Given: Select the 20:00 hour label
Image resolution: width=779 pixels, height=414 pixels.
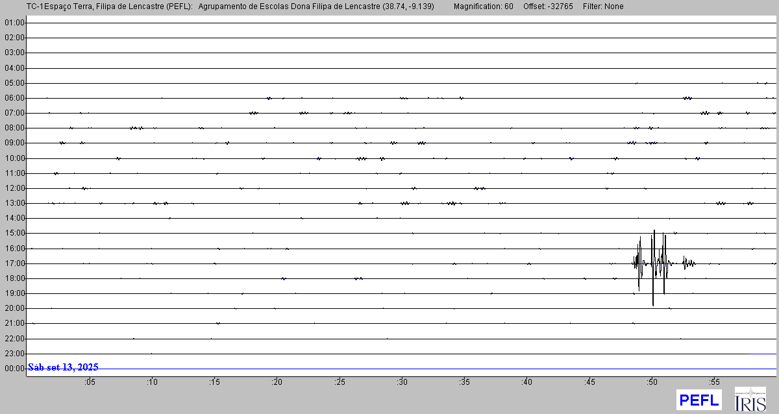Looking at the screenshot, I should point(14,308).
